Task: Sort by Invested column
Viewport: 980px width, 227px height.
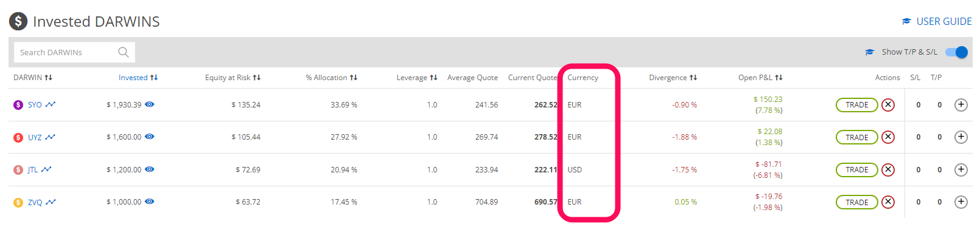Action: (x=138, y=78)
